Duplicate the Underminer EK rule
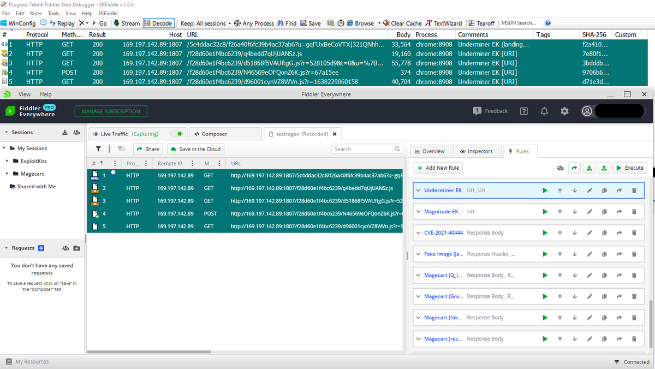Screen dimensions: 655x369 pyautogui.click(x=604, y=191)
